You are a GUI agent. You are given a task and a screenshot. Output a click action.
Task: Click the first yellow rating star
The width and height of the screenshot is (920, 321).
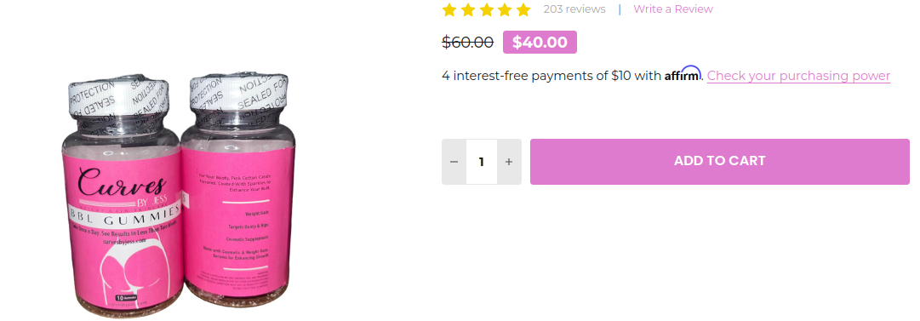point(449,9)
